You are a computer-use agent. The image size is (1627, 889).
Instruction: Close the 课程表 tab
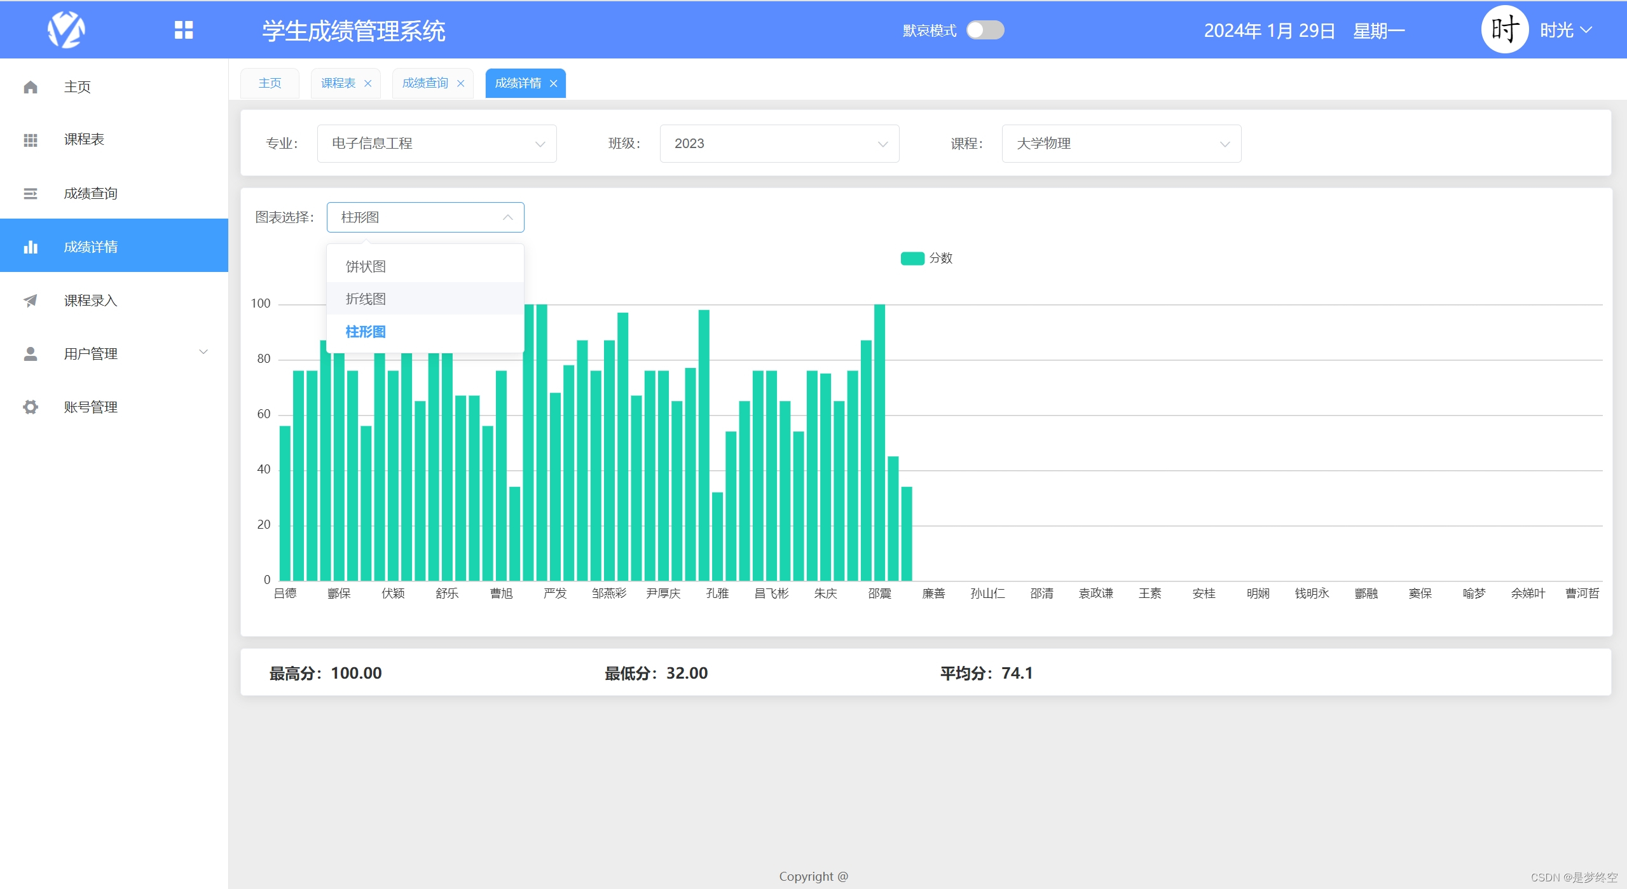(367, 83)
